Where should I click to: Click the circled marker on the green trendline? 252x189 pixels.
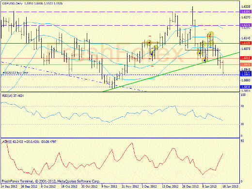pos(205,60)
